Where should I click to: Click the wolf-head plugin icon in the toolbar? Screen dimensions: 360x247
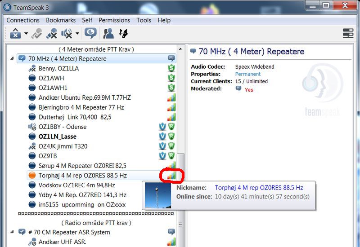[x=123, y=33]
